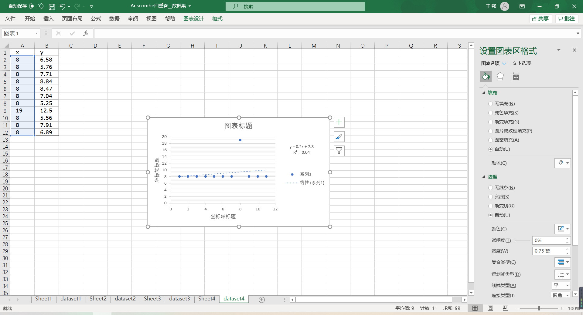This screenshot has height=315, width=583.
Task: Select 图片或纹理填充(P) radio button
Action: (x=490, y=131)
